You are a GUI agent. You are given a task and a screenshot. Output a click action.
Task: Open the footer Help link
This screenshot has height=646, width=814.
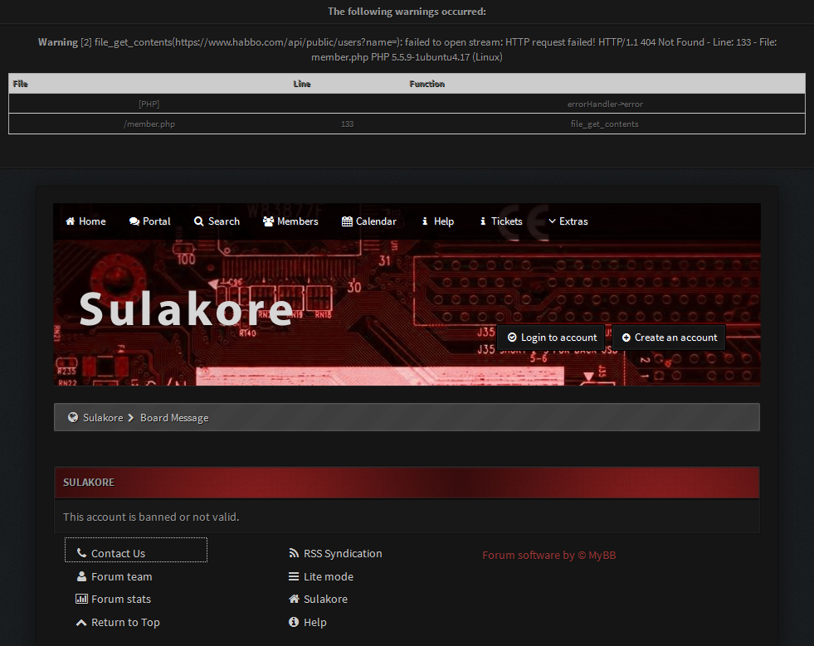pyautogui.click(x=315, y=622)
